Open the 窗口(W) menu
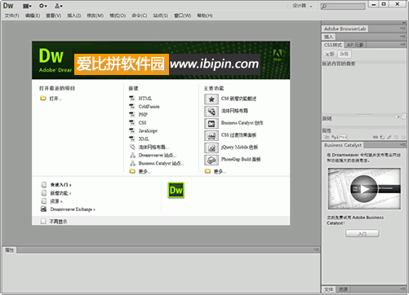Viewport: 409px width, 295px height. [182, 15]
